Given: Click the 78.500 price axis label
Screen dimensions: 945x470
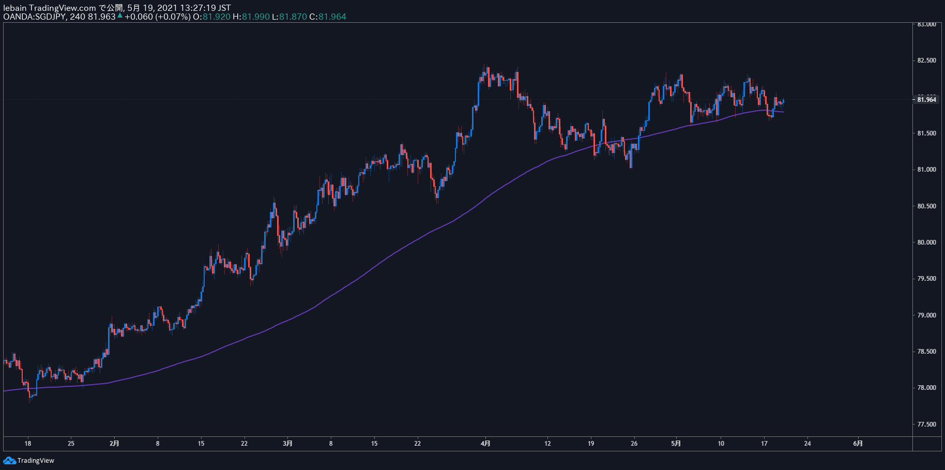Looking at the screenshot, I should 926,352.
